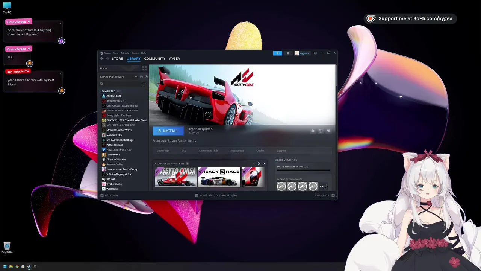The width and height of the screenshot is (481, 271).
Task: Go forward with the Steam forward arrow
Action: pyautogui.click(x=108, y=59)
